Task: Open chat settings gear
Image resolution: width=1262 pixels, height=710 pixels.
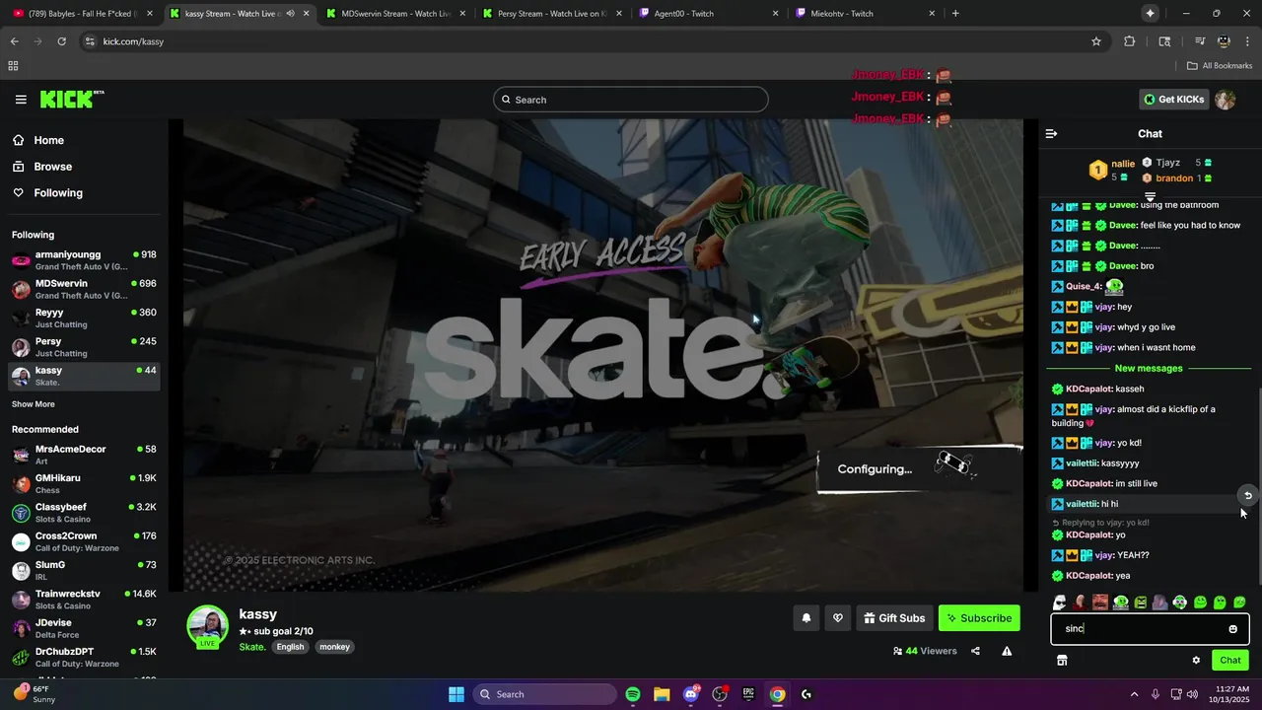Action: (1196, 661)
